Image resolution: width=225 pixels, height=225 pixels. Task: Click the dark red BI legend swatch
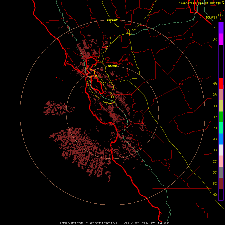pos(221,183)
